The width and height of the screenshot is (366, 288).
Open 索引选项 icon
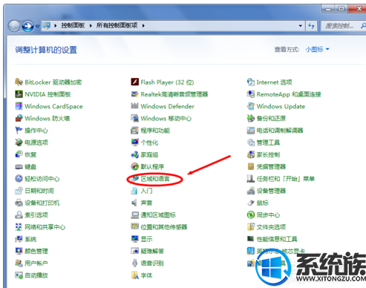click(19, 215)
